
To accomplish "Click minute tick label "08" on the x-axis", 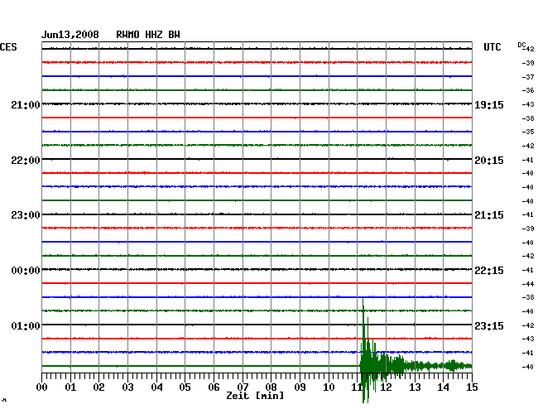I will (x=271, y=387).
